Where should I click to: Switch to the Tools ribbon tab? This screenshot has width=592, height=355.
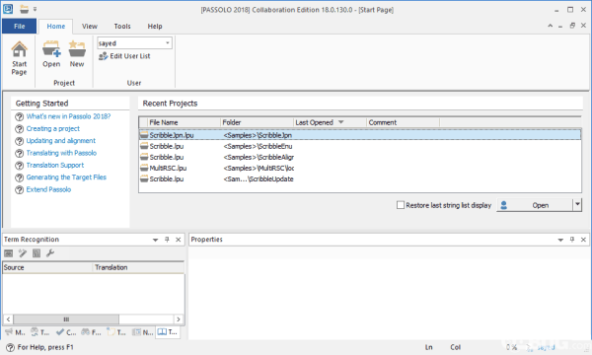click(x=122, y=26)
